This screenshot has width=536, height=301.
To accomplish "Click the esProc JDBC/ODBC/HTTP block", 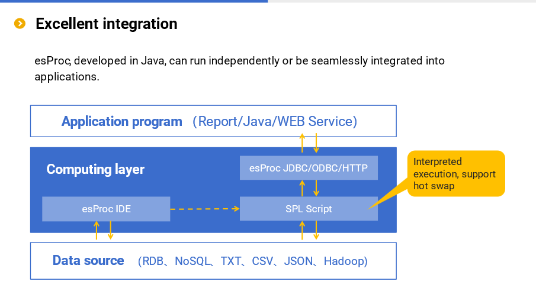I will coord(309,168).
